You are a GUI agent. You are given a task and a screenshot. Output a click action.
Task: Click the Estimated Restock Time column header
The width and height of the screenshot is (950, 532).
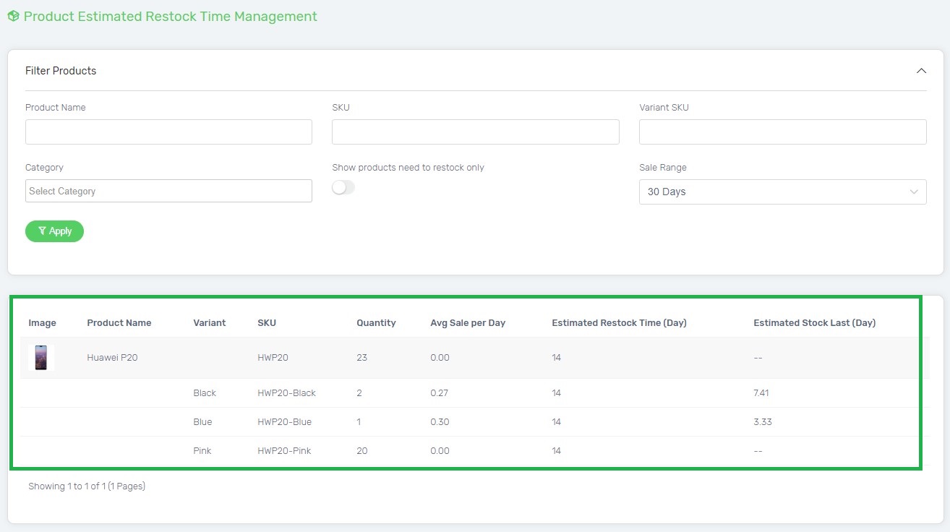[619, 323]
